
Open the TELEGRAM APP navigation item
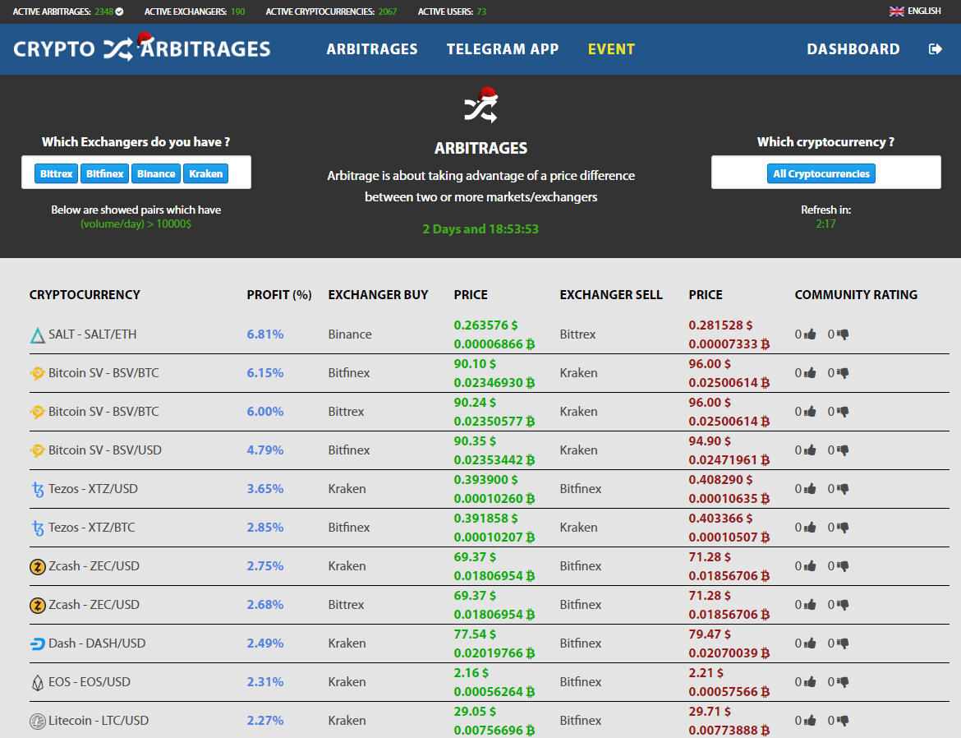pos(503,49)
